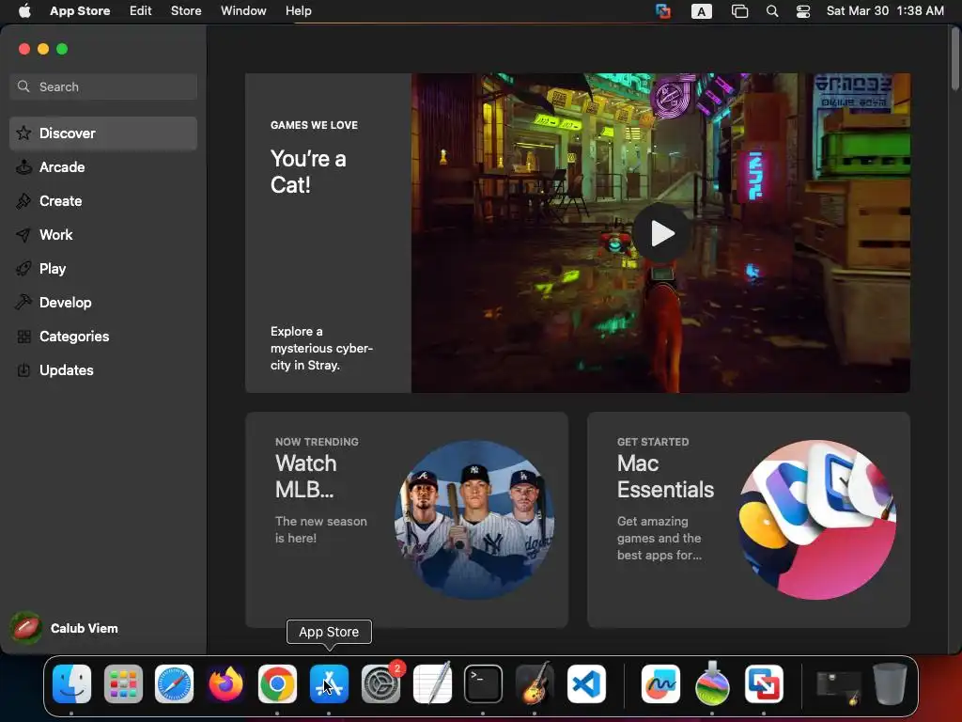Viewport: 962px width, 722px height.
Task: Open the macOS installer dock icon
Action: pyautogui.click(x=712, y=683)
